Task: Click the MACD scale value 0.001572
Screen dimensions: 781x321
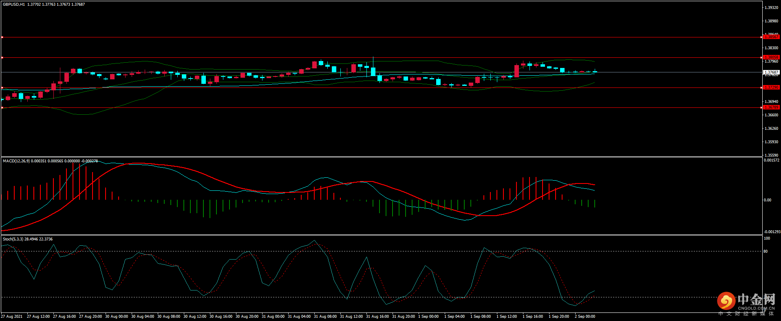Action: coord(771,160)
